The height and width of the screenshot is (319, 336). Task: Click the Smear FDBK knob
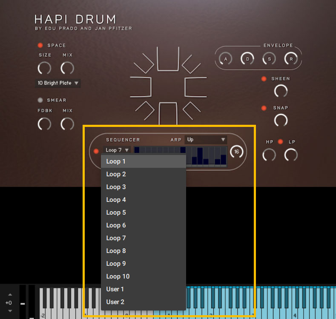(44, 124)
